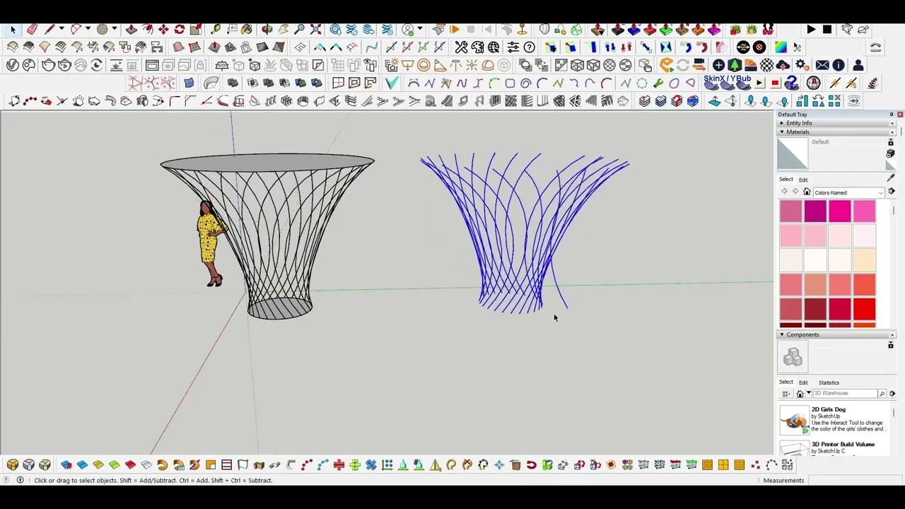Activate the Move tool with red arrows
The height and width of the screenshot is (509, 905).
pos(163,29)
